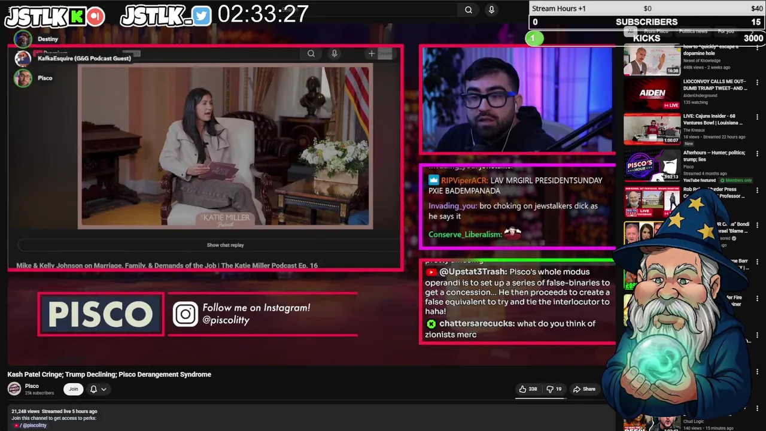The height and width of the screenshot is (431, 766).
Task: Click 'LIVE: Cajuns Insider - 68 Ventures Bowl' title
Action: click(713, 120)
